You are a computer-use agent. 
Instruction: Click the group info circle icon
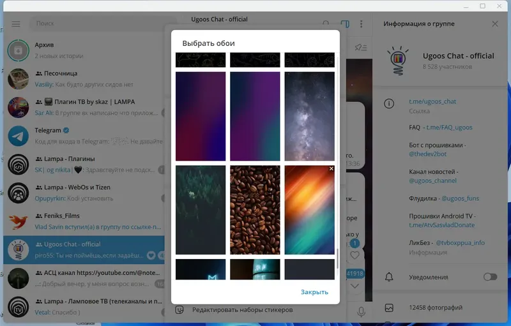click(389, 103)
